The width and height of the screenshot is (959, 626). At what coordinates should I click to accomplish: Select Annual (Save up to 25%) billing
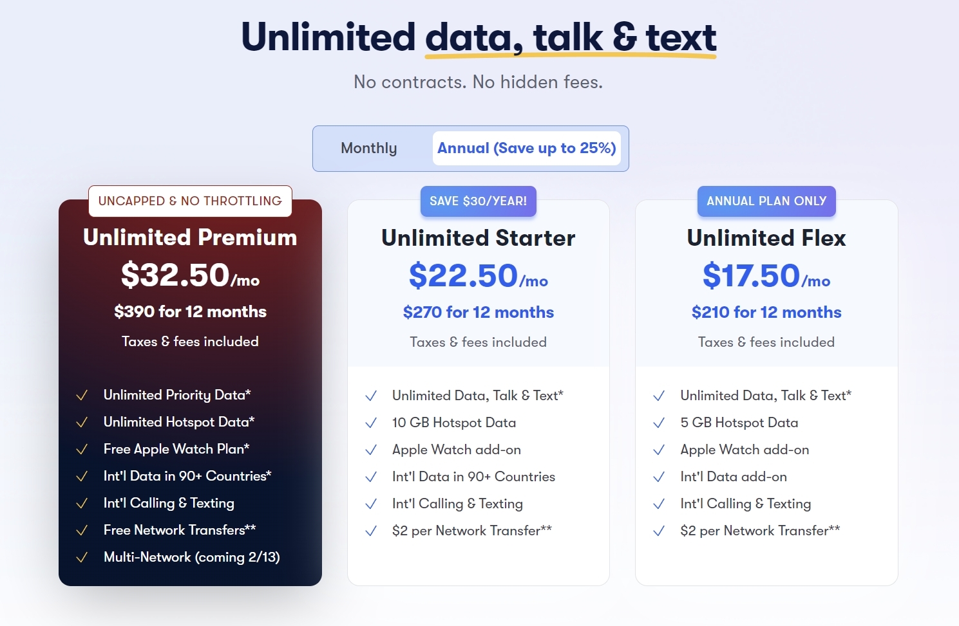point(526,149)
